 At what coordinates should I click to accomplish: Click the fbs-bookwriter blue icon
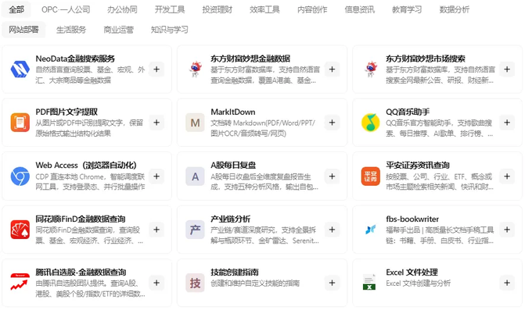[x=371, y=230]
